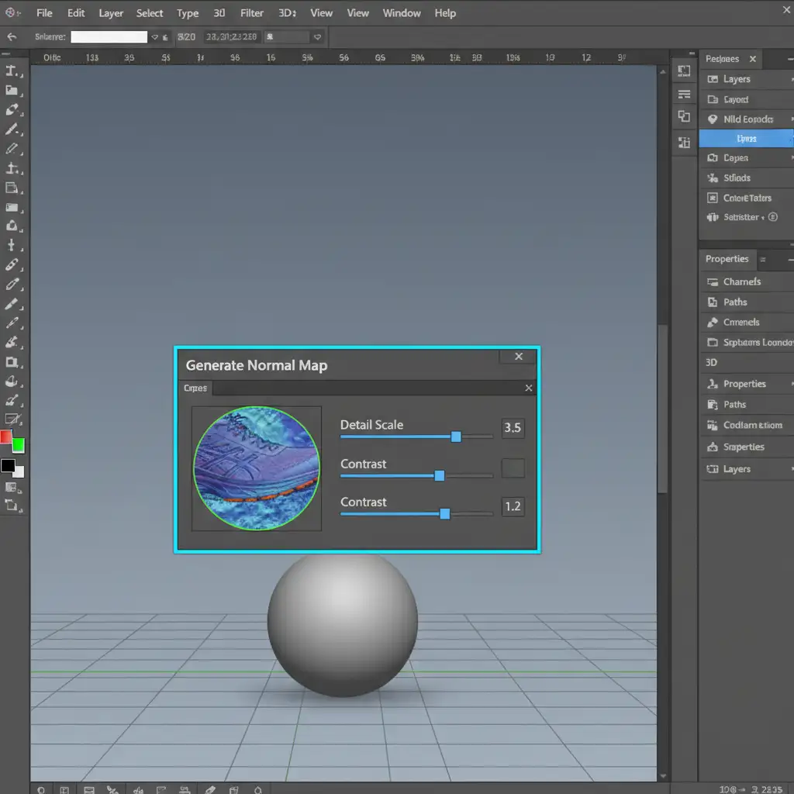Select the highlighted blue row in the right panel
The image size is (794, 794).
(x=745, y=139)
